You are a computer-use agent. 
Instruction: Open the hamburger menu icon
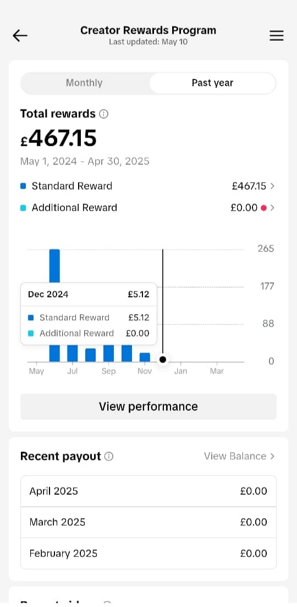tap(277, 36)
